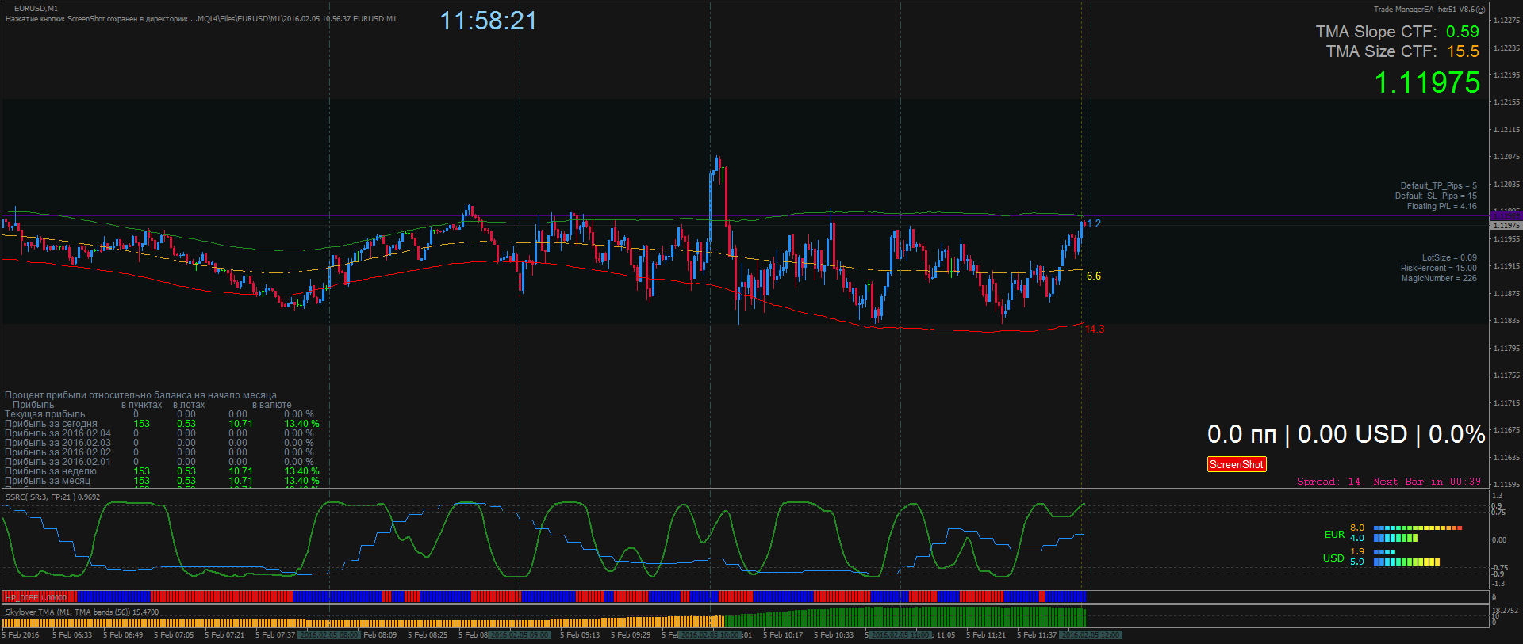Click the RiskPercent = 15.00 line

click(1438, 268)
